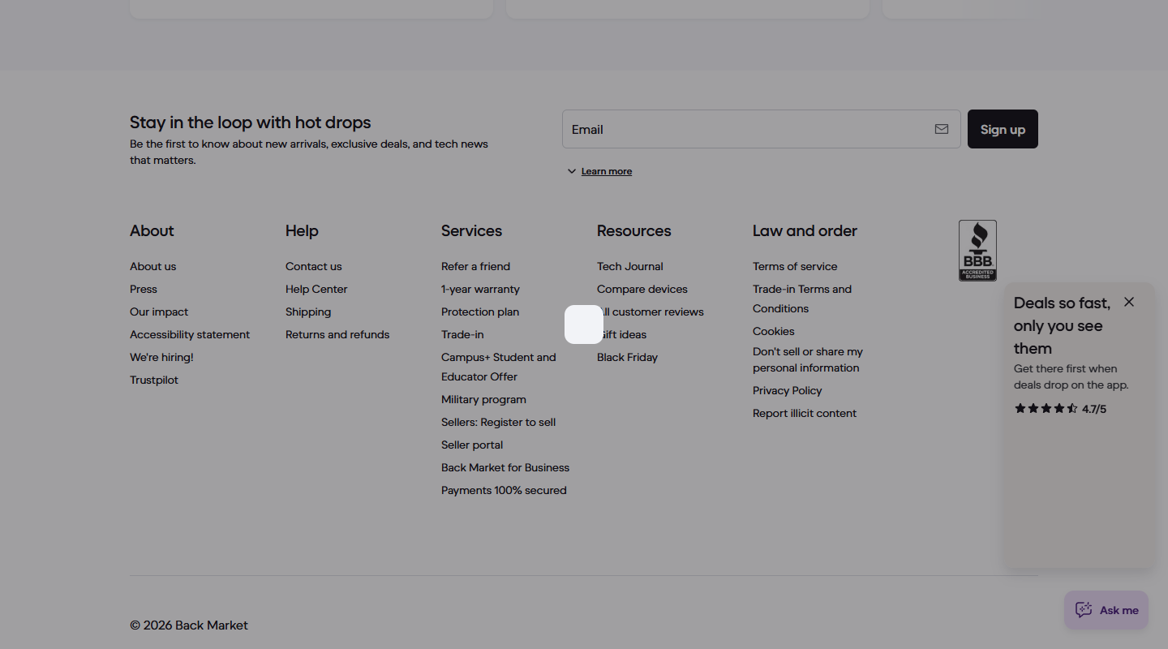Open Campus+ Student and Educator Offer
Viewport: 1168px width, 649px height.
click(499, 367)
